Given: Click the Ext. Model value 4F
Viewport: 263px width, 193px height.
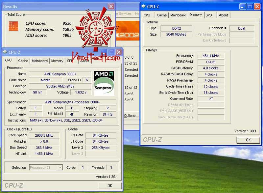Looking at the screenshot, I should coord(72,114).
